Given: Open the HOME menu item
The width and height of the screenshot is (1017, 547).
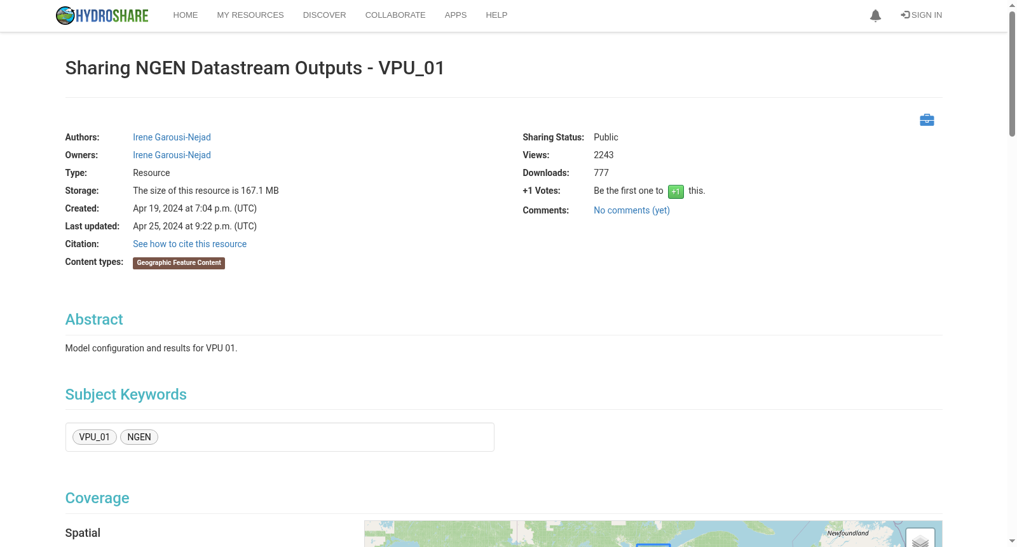Looking at the screenshot, I should pos(186,15).
